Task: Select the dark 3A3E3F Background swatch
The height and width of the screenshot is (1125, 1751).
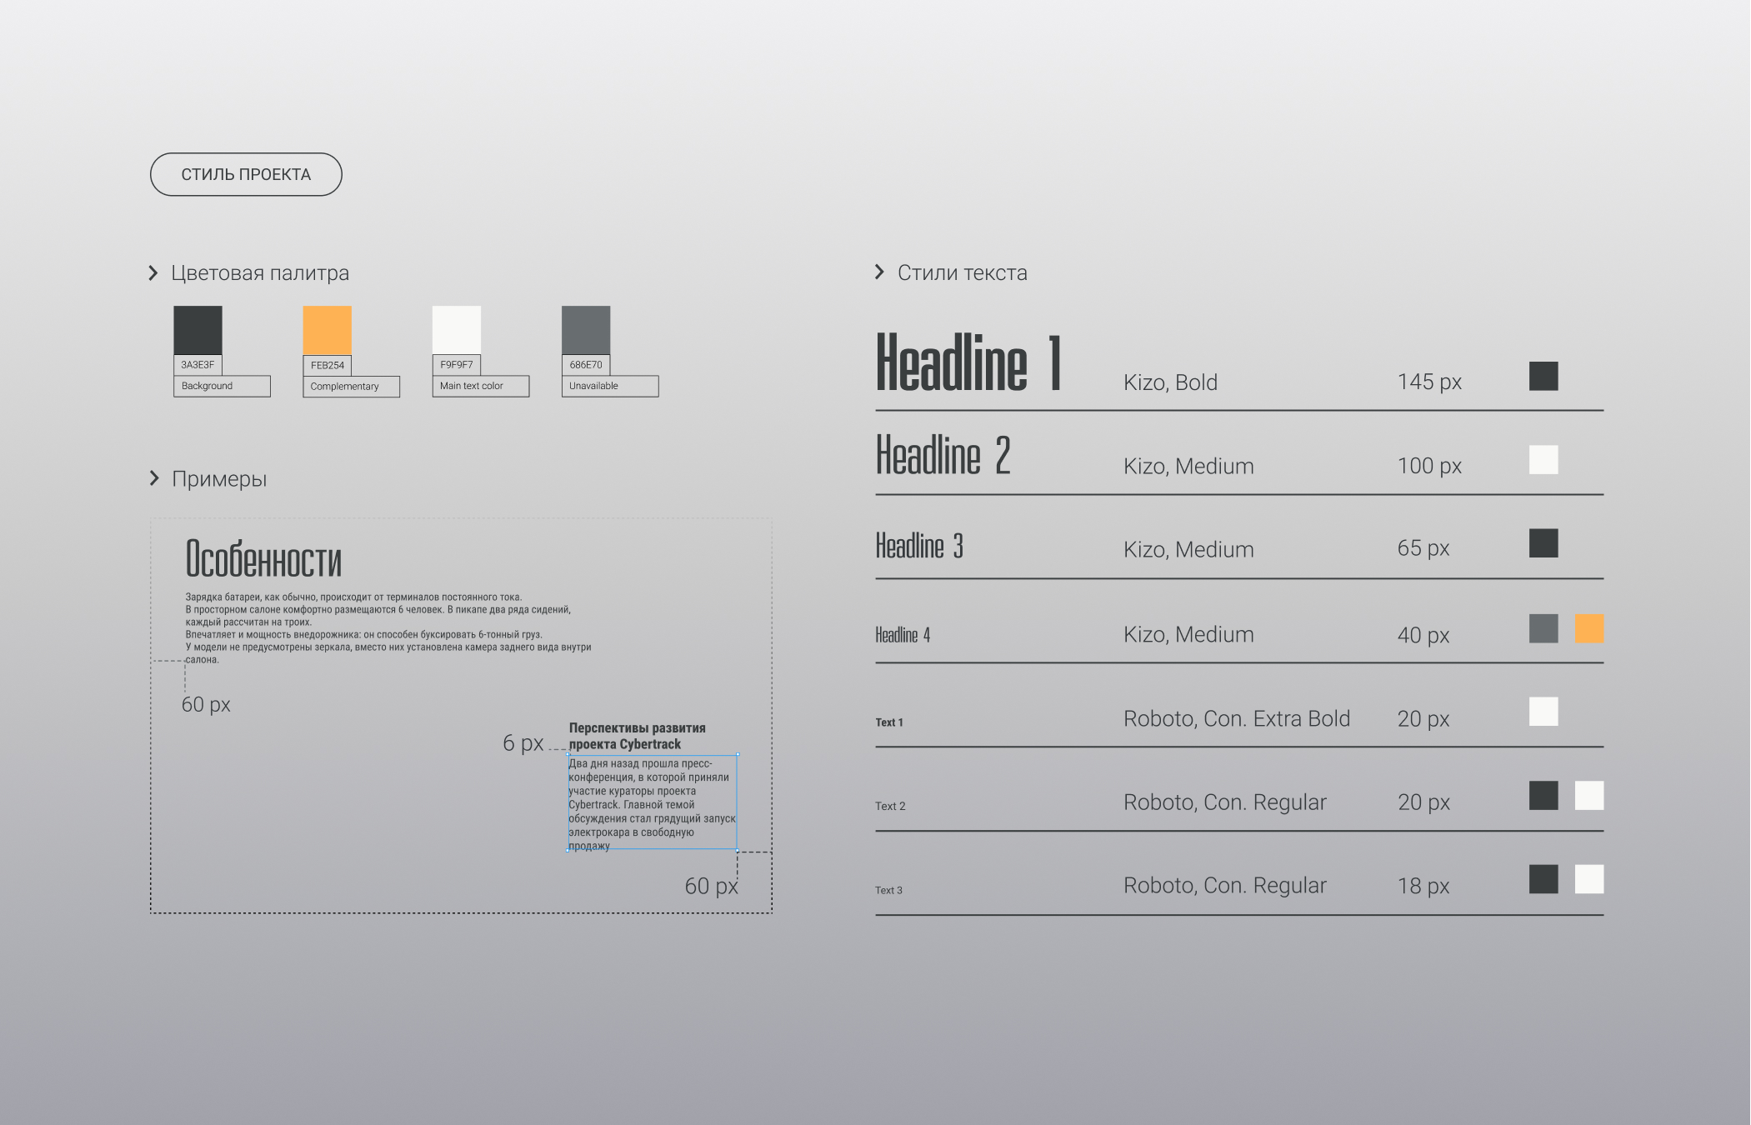Action: coord(198,330)
